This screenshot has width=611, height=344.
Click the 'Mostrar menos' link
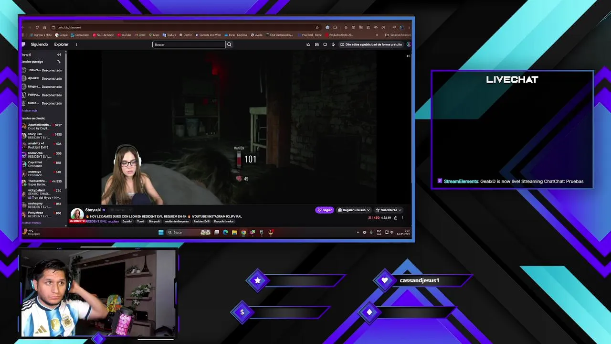tap(31, 223)
